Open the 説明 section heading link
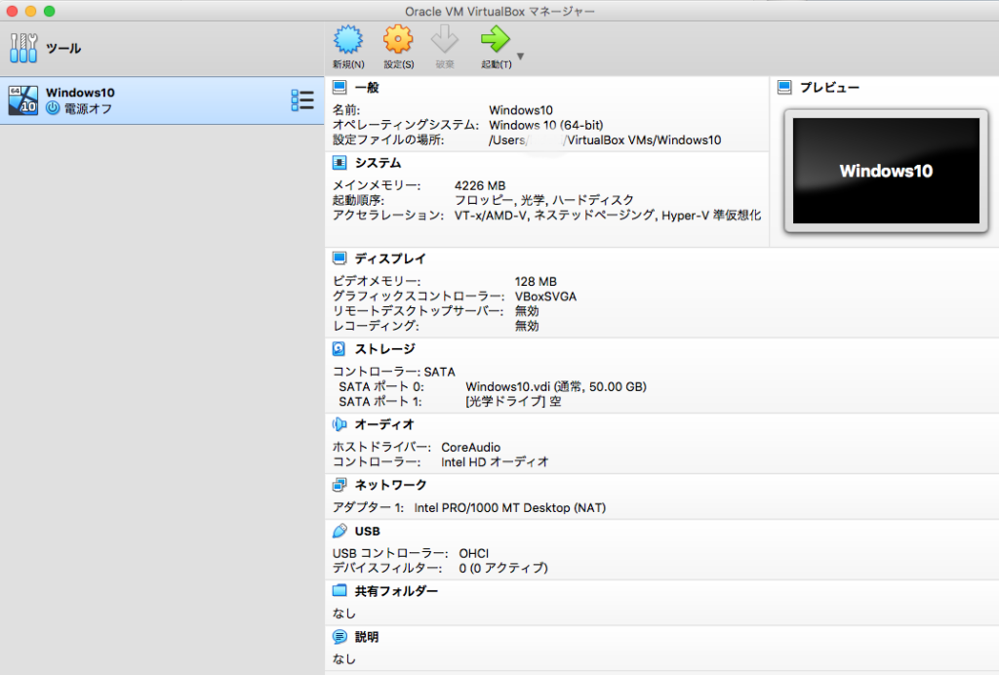Viewport: 999px width, 675px height. tap(367, 637)
